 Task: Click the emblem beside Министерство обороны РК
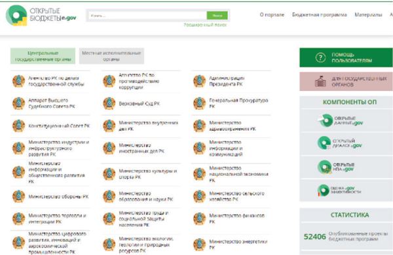19,196
